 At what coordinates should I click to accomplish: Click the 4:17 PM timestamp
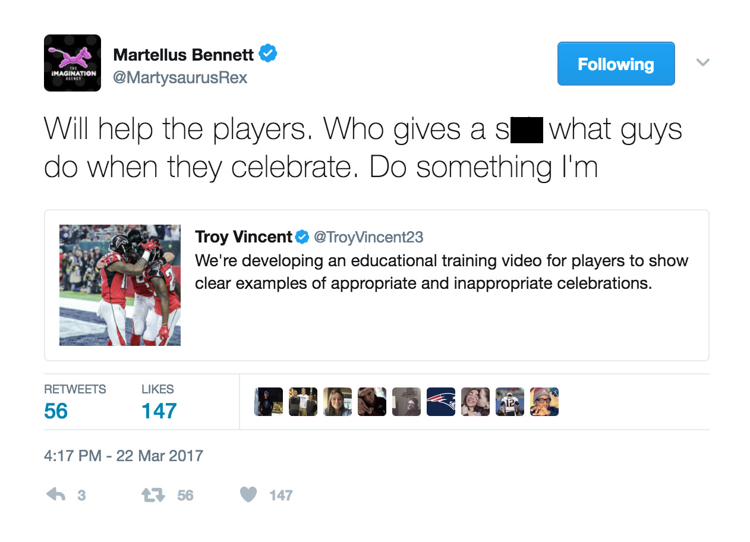(x=124, y=456)
